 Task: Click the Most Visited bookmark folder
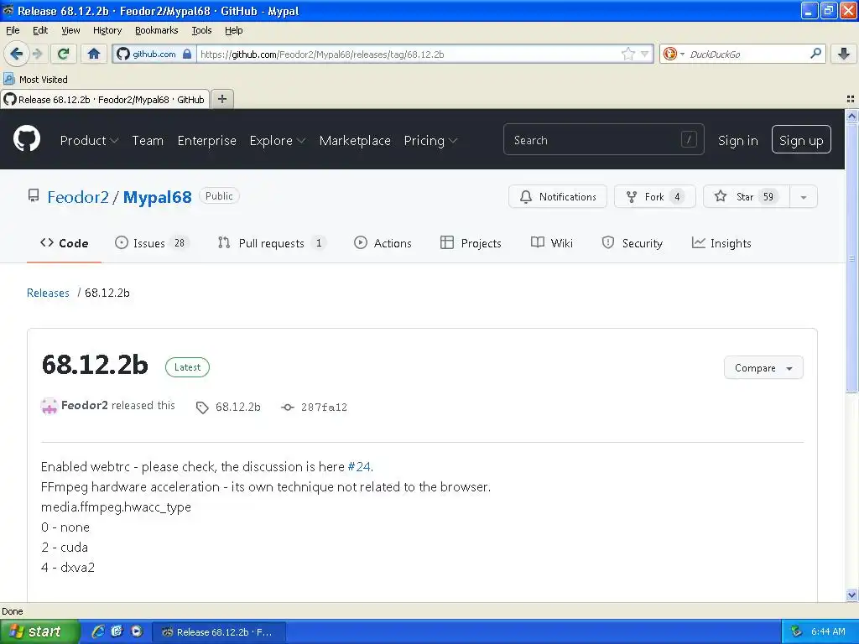pos(36,80)
